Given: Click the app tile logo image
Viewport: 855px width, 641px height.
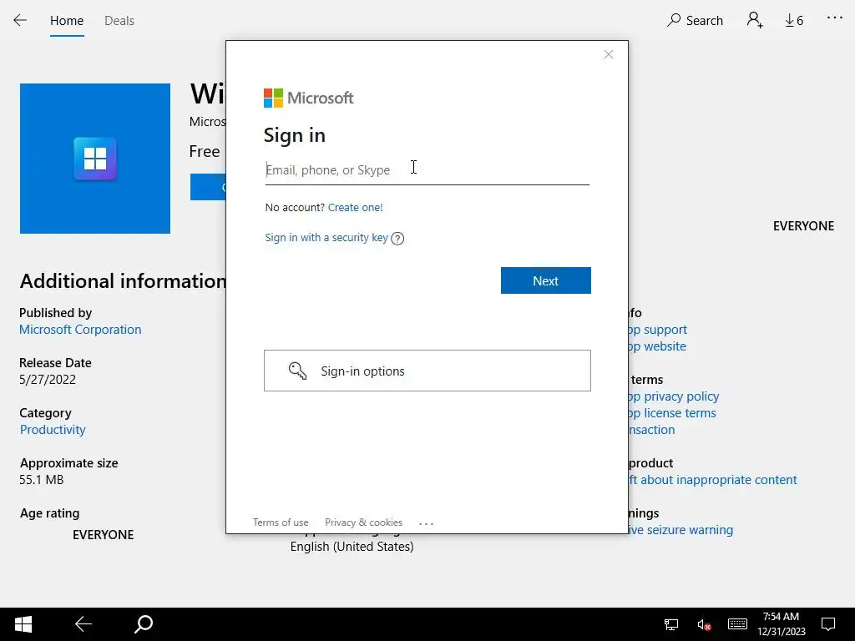Looking at the screenshot, I should pos(95,159).
